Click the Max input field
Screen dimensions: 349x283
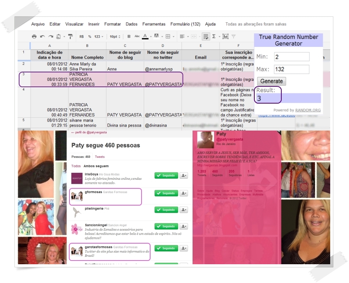(291, 69)
